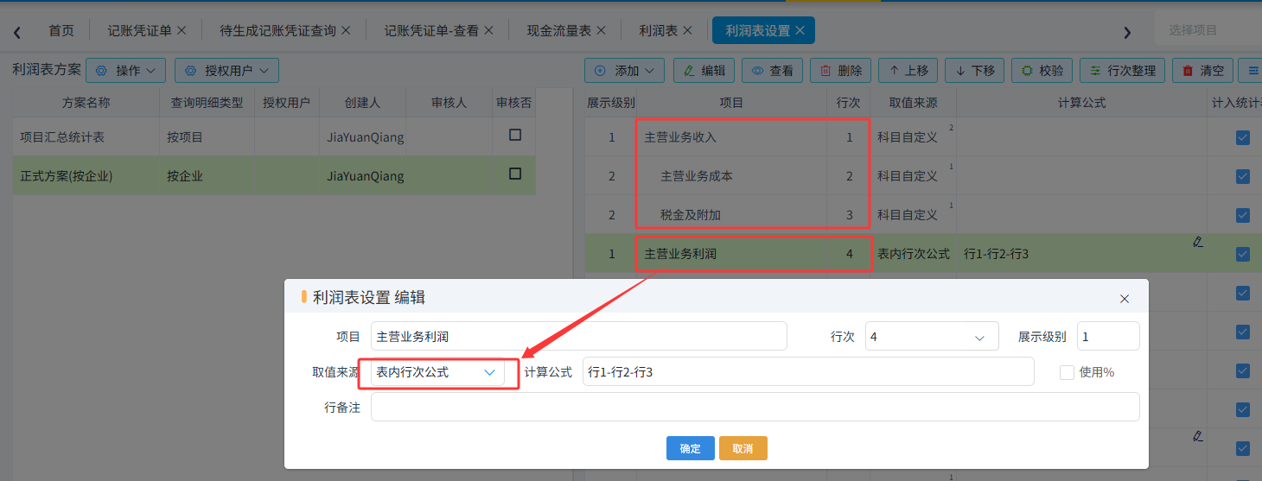The height and width of the screenshot is (481, 1262).
Task: Click the 清空 toolbar button
Action: pos(1203,70)
